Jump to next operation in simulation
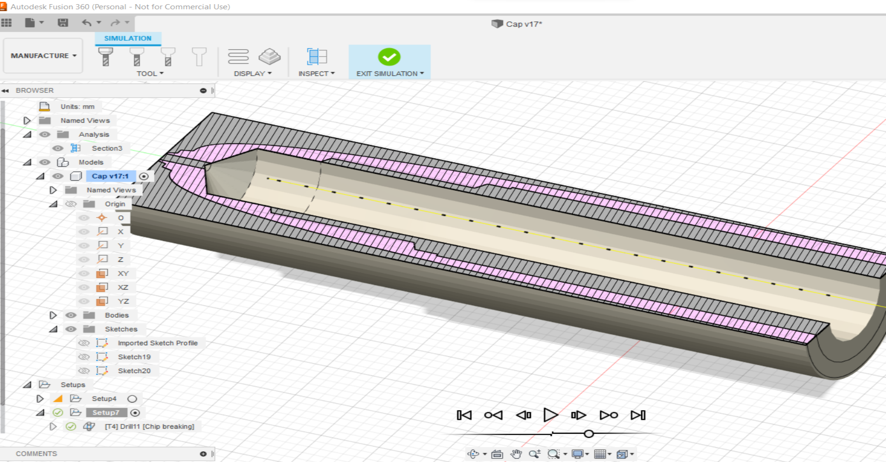This screenshot has height=462, width=886. 609,415
